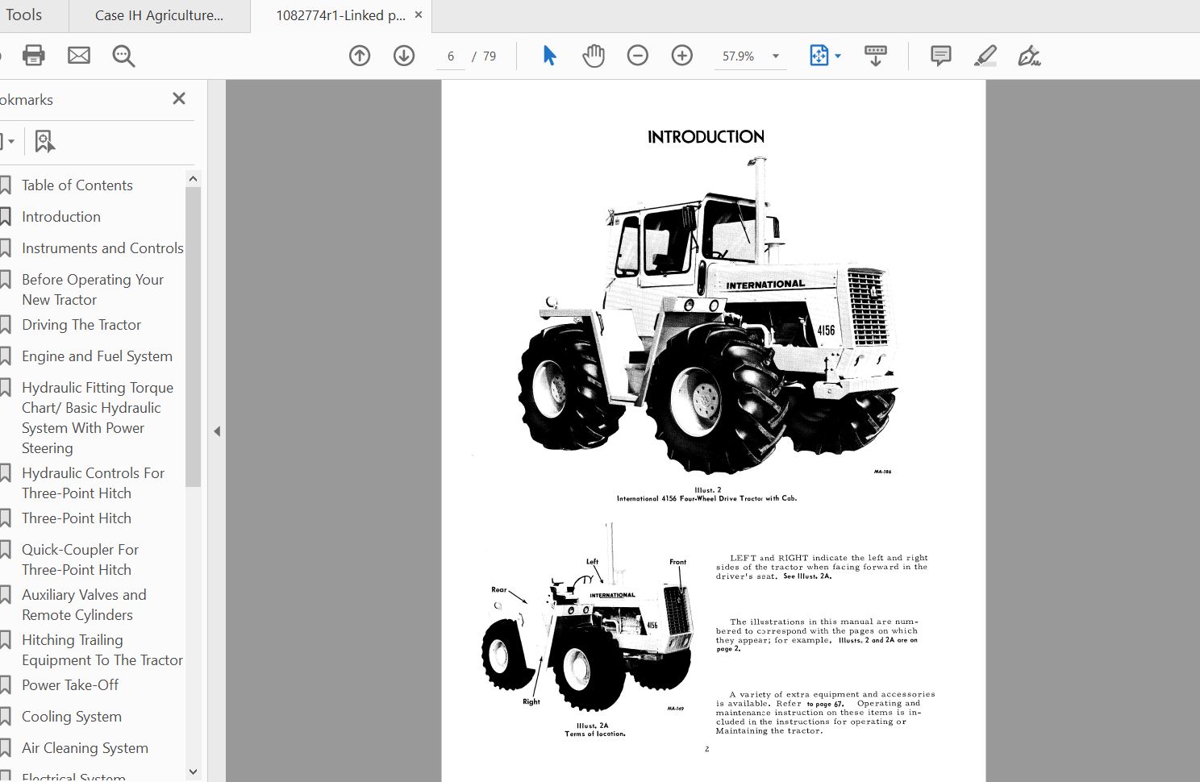Click the 4156 tractor with cab illustration
The image size is (1200, 782).
(x=708, y=314)
